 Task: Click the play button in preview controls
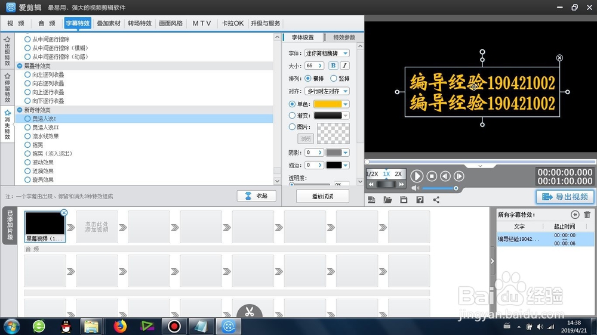click(x=417, y=176)
